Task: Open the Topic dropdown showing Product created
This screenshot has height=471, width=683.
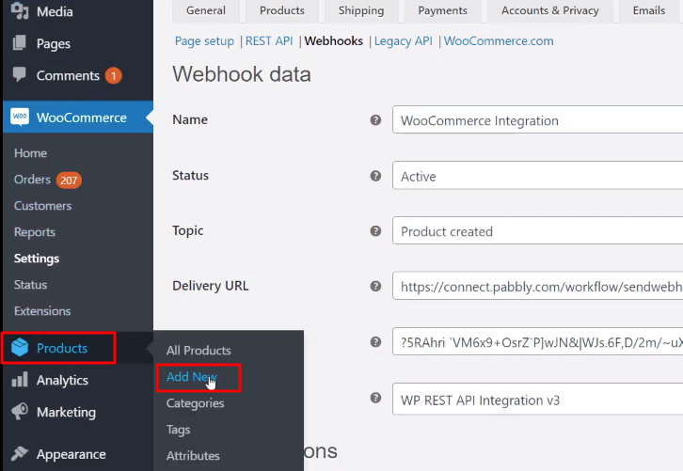Action: pyautogui.click(x=537, y=230)
